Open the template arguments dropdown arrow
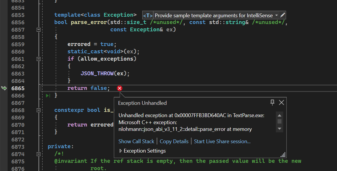 tap(277, 16)
